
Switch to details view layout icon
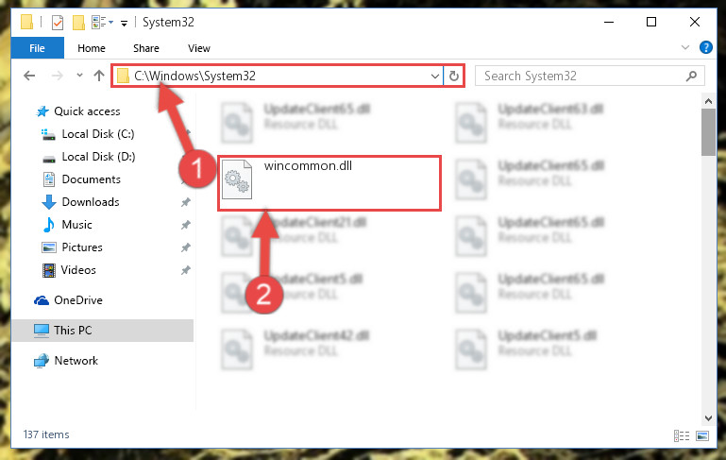pyautogui.click(x=681, y=435)
